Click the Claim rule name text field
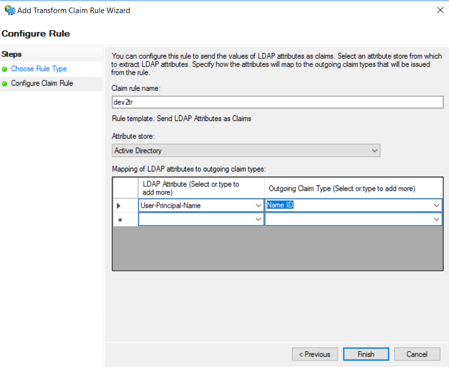The image size is (449, 367). coord(277,102)
